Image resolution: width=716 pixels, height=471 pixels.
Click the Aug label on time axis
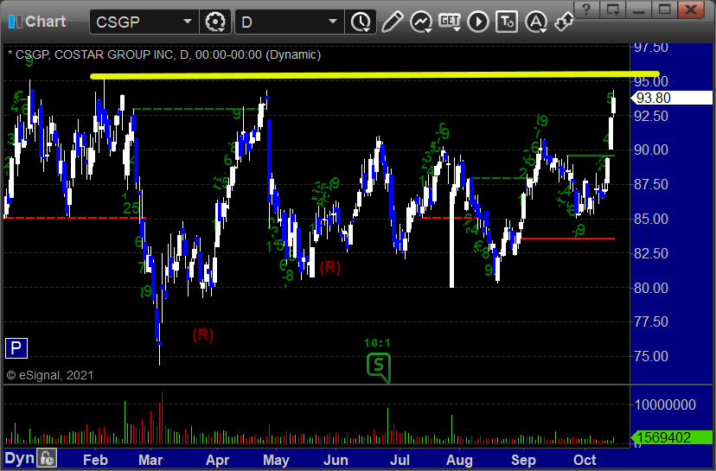tap(459, 460)
